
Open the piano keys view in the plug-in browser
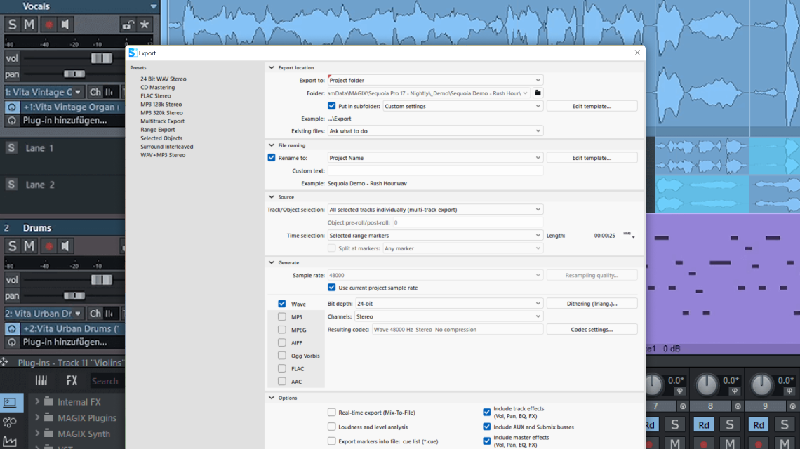pyautogui.click(x=41, y=381)
